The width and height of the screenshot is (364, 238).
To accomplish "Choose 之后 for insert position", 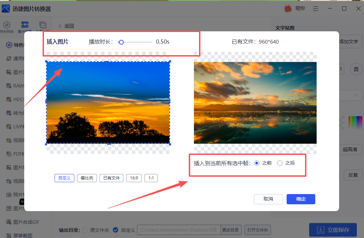I will click(279, 163).
